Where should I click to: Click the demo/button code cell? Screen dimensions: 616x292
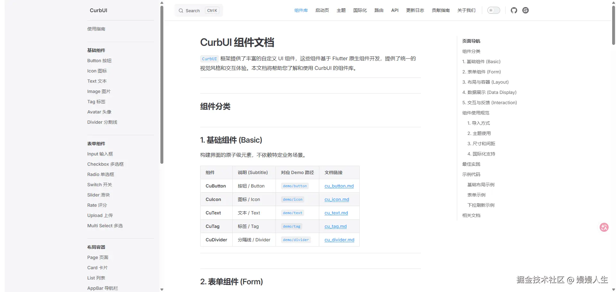click(295, 186)
